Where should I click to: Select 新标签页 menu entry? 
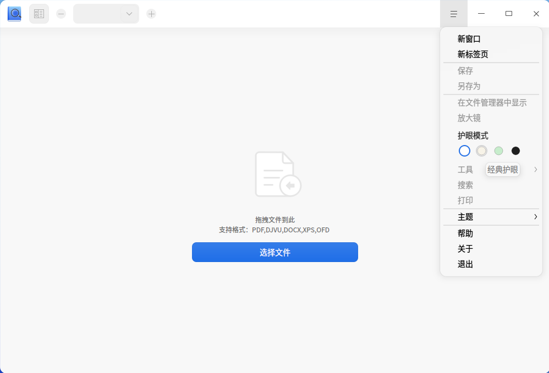pos(491,54)
